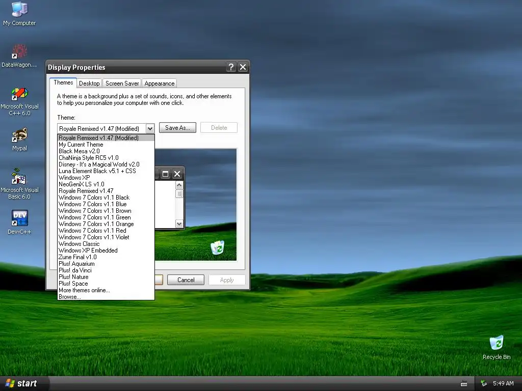Switch to the Desktop tab

tap(89, 83)
